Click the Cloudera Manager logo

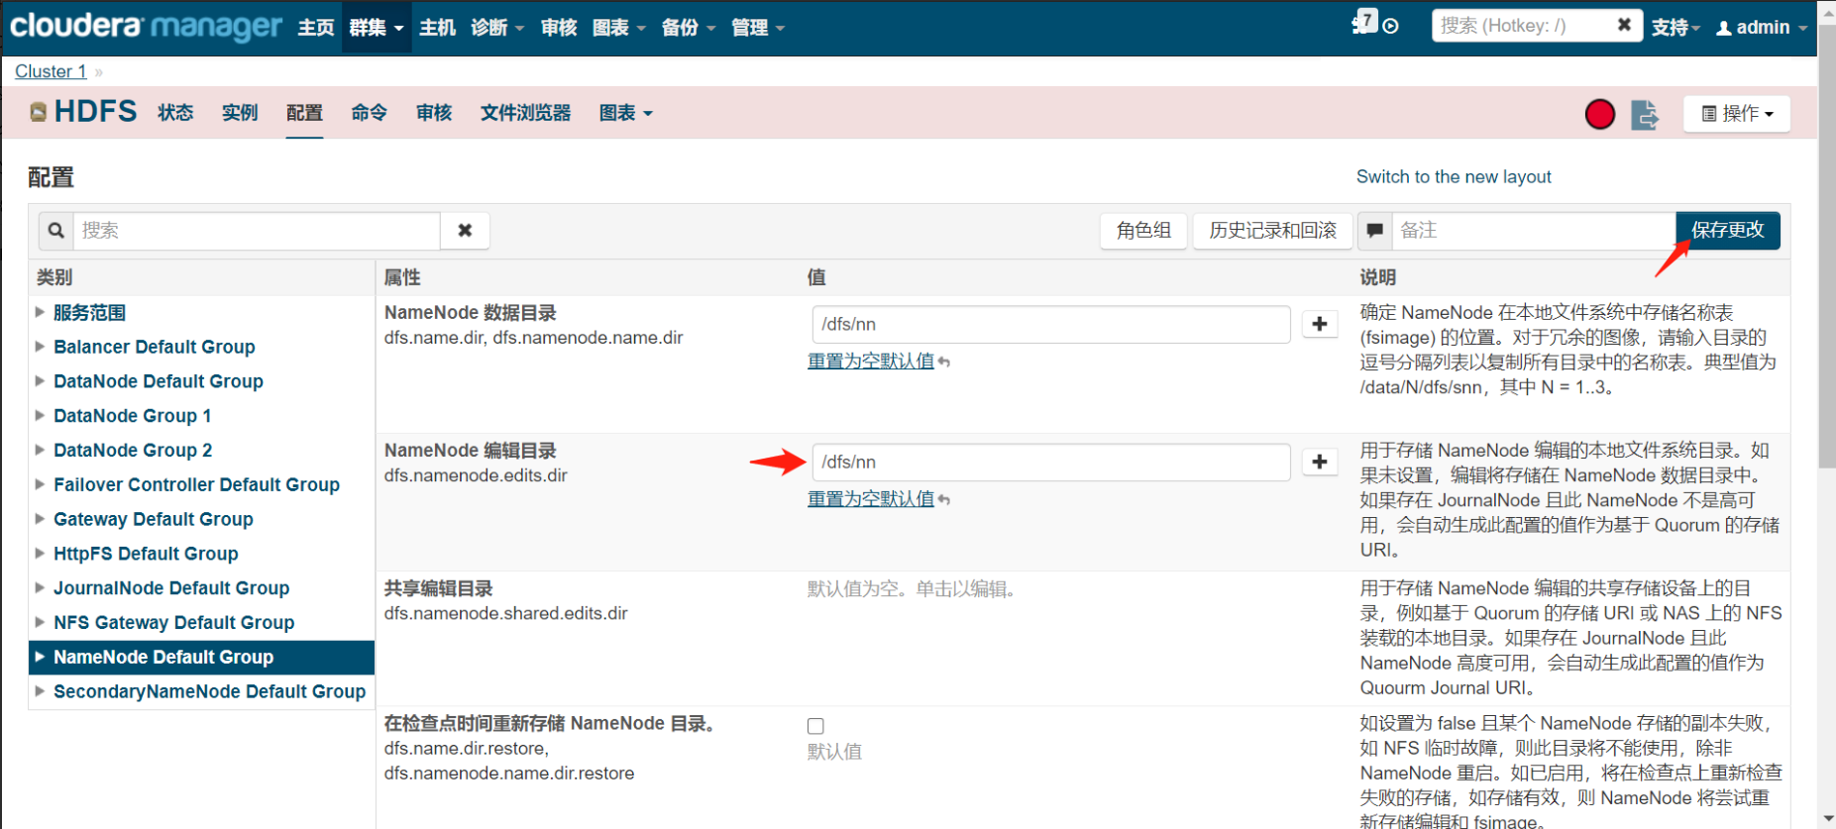point(146,26)
